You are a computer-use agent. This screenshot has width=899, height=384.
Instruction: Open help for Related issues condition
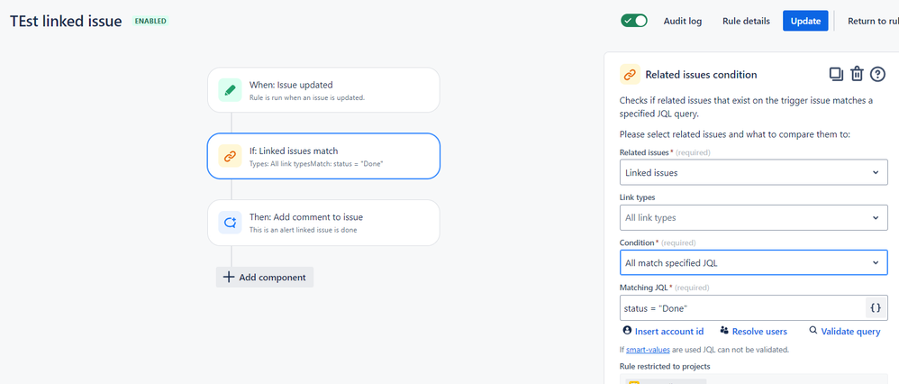877,75
